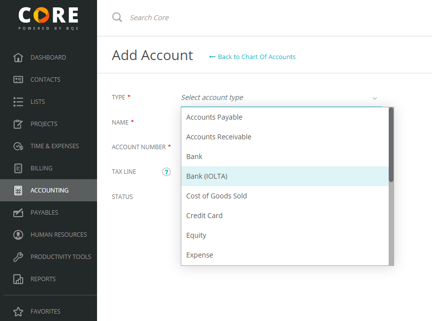Image resolution: width=432 pixels, height=321 pixels.
Task: Choose Expense in the type list
Action: click(x=285, y=255)
